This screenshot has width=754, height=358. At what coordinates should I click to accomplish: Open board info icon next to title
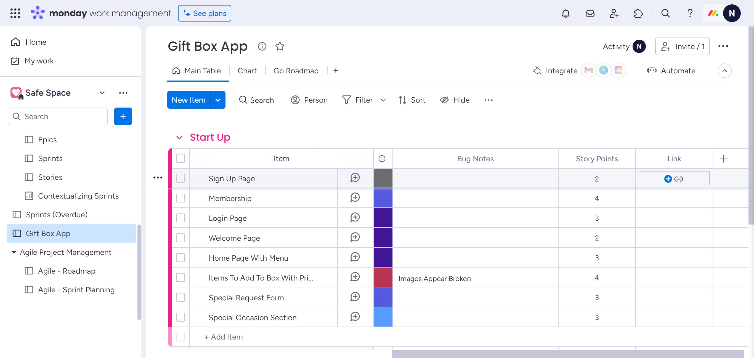coord(262,46)
